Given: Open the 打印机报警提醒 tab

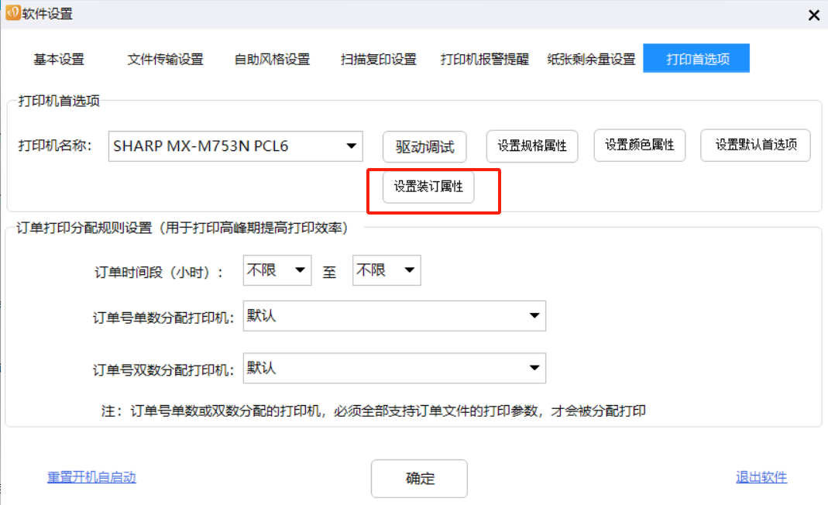Looking at the screenshot, I should click(x=484, y=60).
